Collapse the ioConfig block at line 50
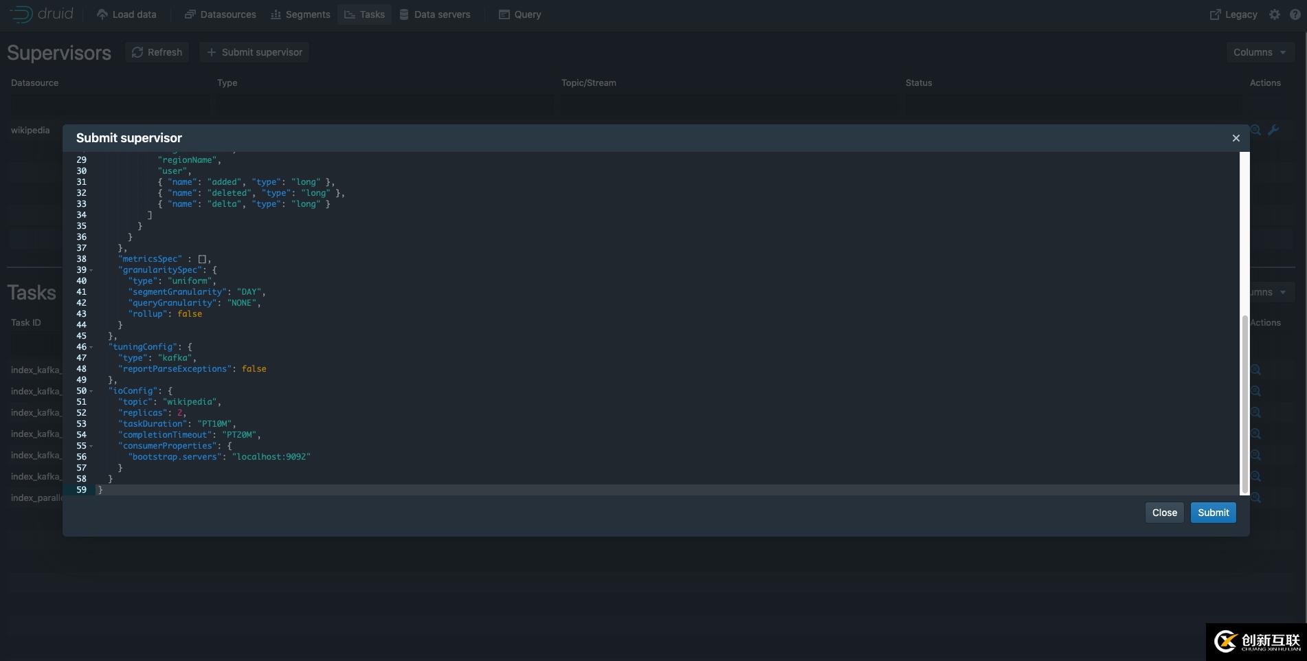This screenshot has width=1307, height=661. tap(91, 391)
